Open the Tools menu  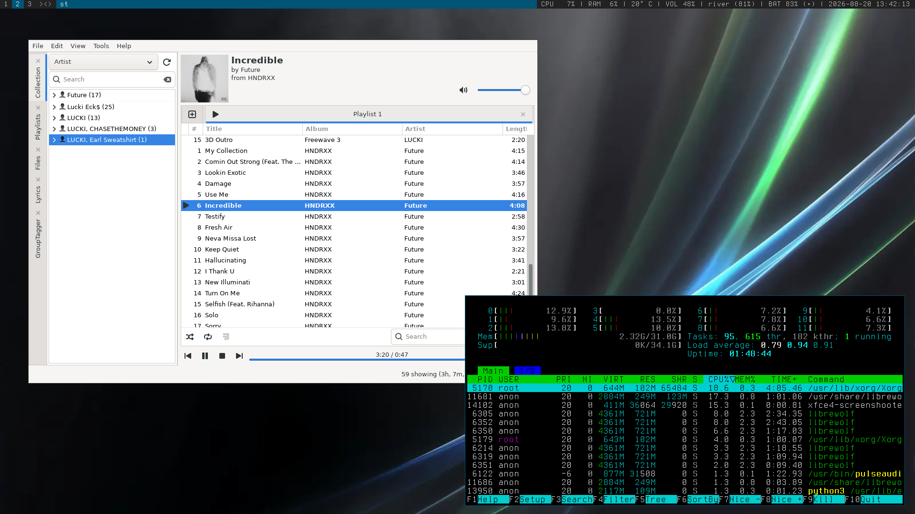[101, 46]
